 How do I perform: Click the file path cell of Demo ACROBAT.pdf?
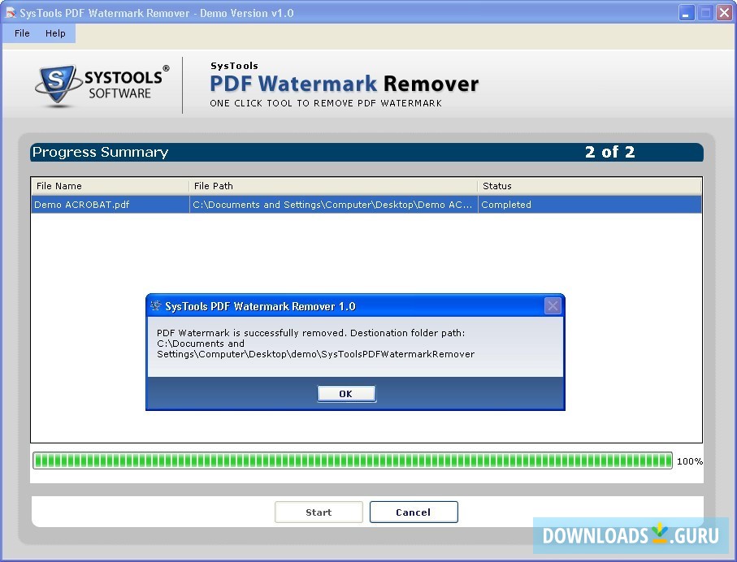332,205
